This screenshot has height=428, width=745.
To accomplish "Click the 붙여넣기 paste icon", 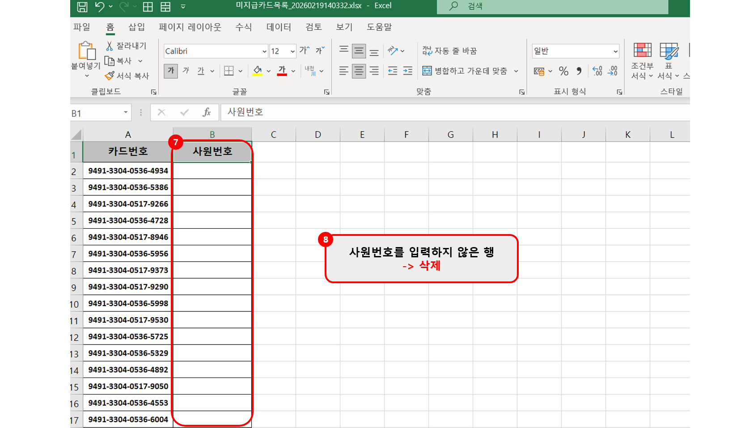I will click(x=87, y=50).
